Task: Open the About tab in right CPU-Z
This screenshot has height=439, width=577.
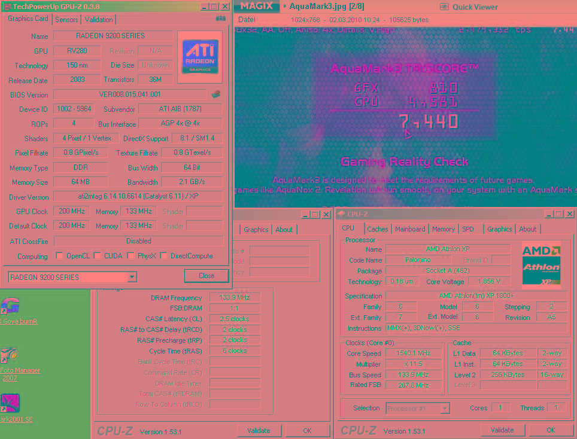Action: coord(527,229)
